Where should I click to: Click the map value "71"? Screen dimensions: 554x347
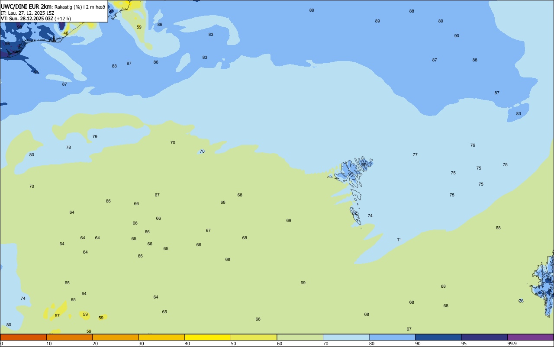[399, 240]
